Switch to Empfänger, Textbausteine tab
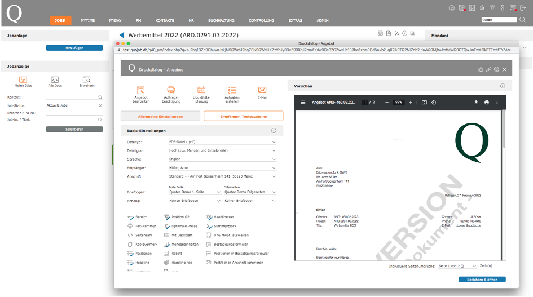 (x=244, y=116)
